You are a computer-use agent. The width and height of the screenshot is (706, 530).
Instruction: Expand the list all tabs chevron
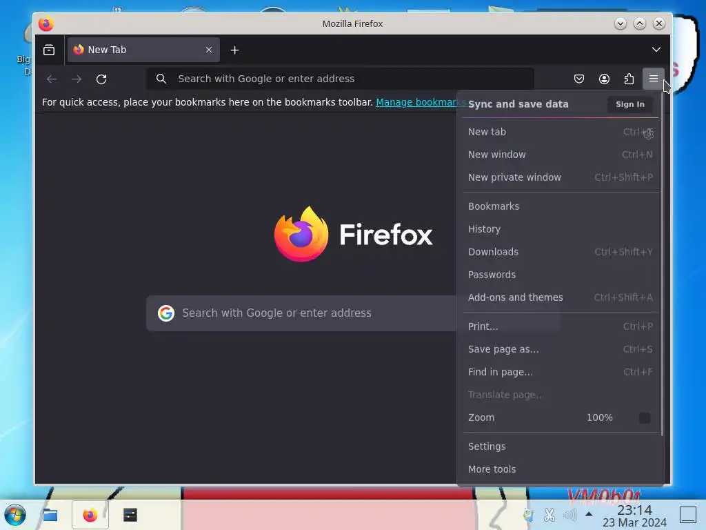pos(656,50)
